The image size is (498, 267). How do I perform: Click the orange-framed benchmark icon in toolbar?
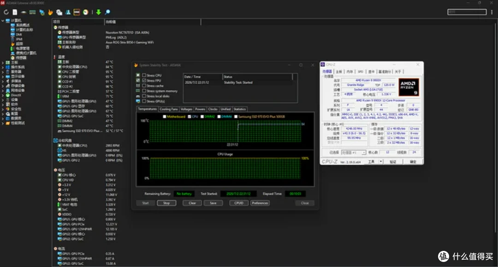pyautogui.click(x=77, y=12)
